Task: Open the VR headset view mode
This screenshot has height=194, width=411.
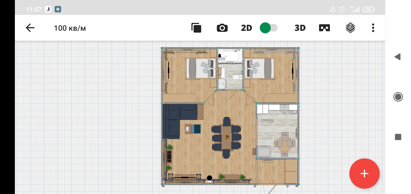Action: click(x=324, y=28)
